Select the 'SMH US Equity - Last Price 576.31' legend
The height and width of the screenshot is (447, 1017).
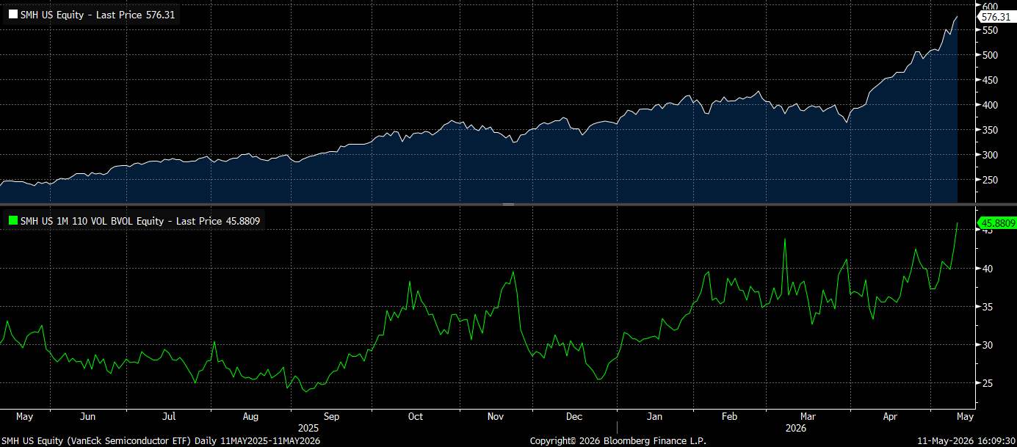[93, 14]
